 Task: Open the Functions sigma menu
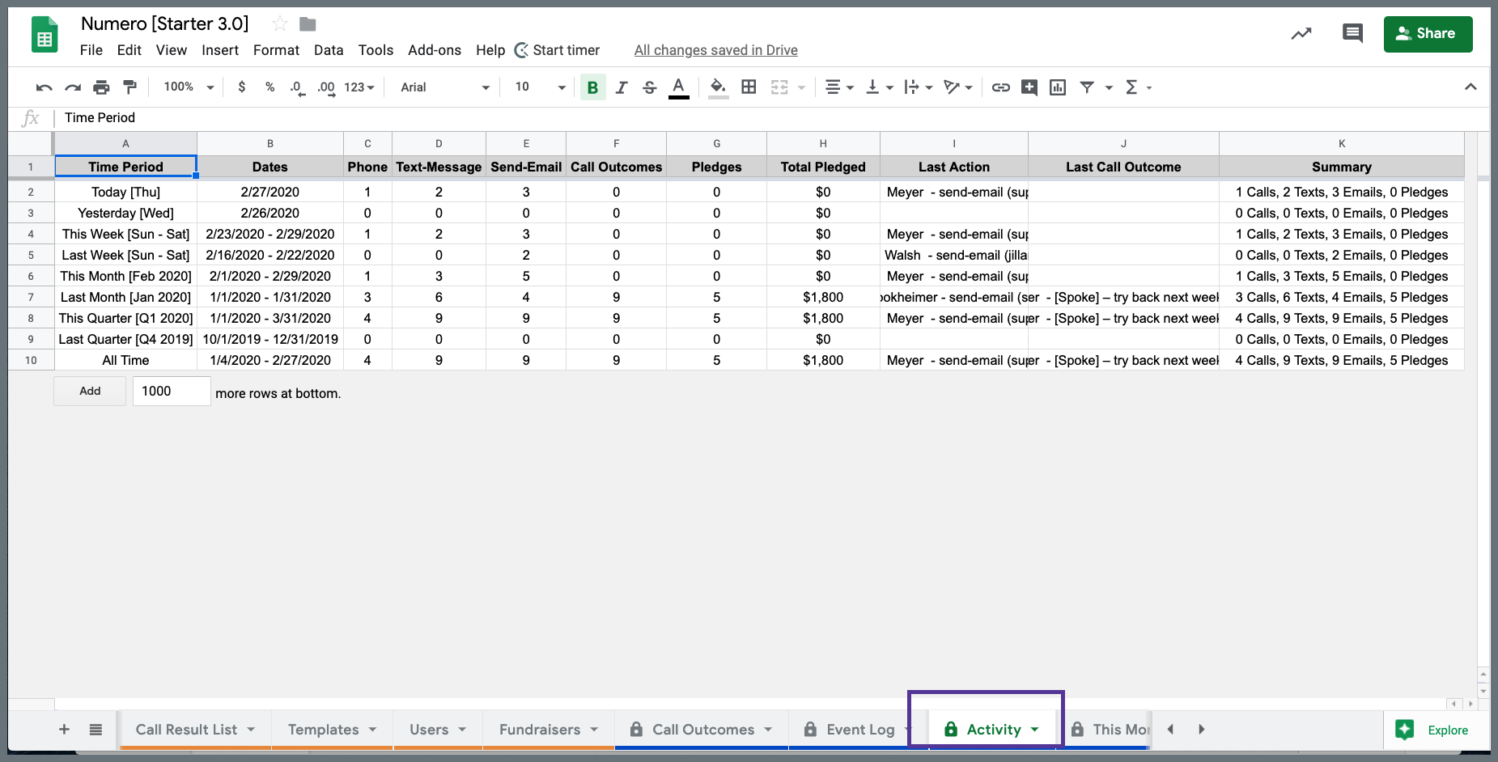point(1138,87)
